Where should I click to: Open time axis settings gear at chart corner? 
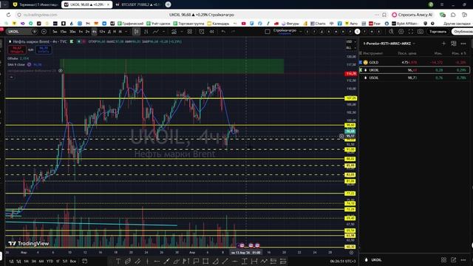[x=351, y=253]
